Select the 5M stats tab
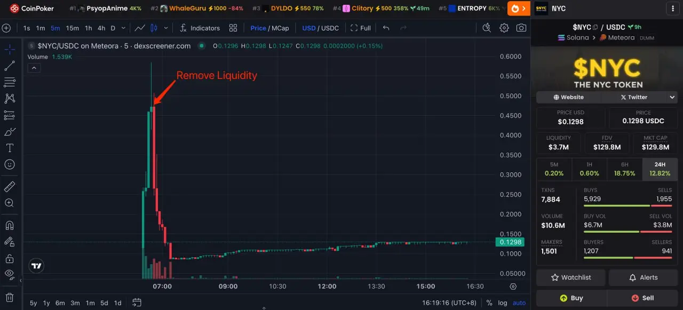 554,169
